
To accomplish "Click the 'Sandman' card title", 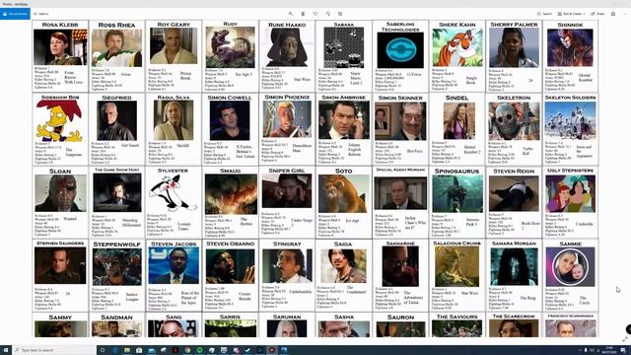I will (116, 318).
